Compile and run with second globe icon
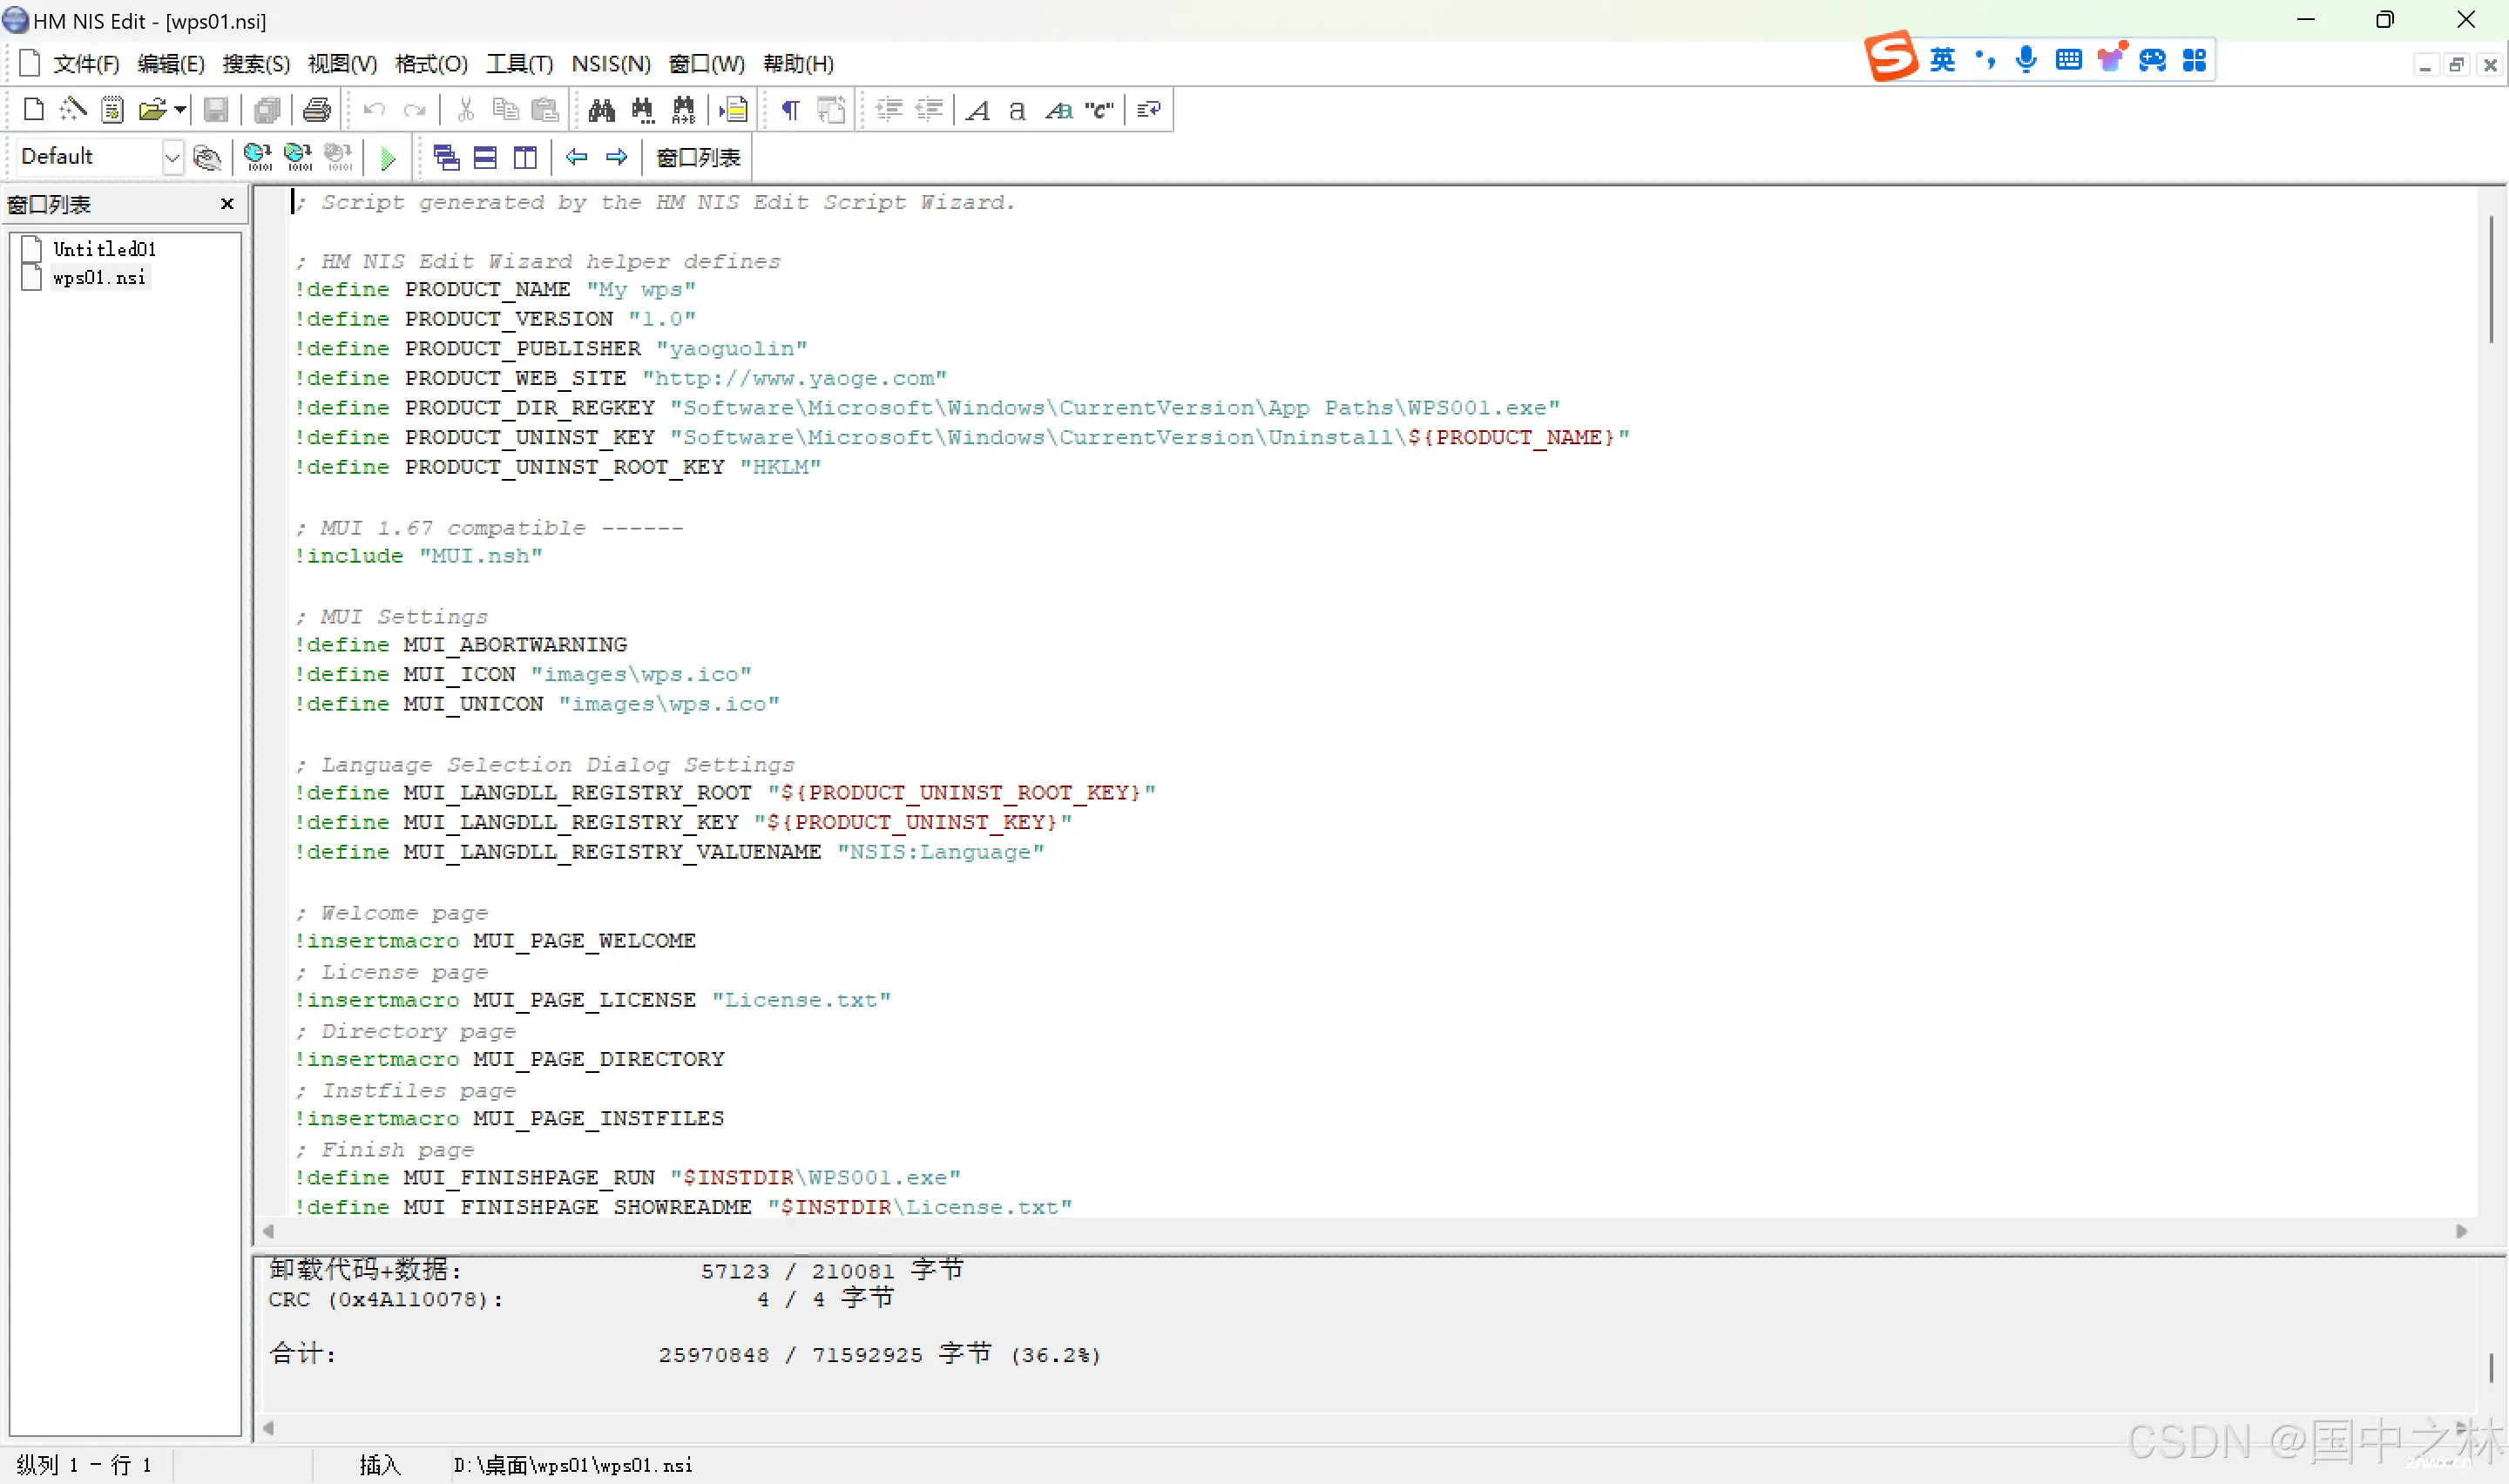The image size is (2509, 1484). pos(298,157)
